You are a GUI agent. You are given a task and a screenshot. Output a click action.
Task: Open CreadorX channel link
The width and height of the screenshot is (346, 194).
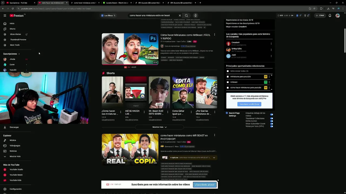pos(235,43)
